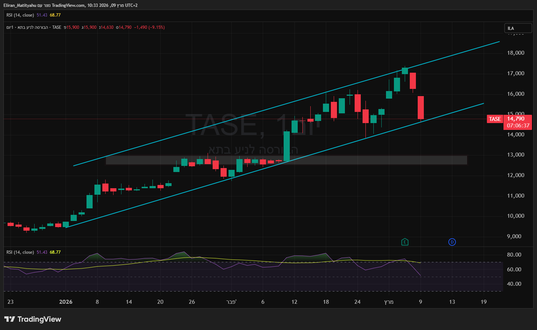The width and height of the screenshot is (537, 330).
Task: Click the date label 20 on time axis
Action: (x=160, y=302)
